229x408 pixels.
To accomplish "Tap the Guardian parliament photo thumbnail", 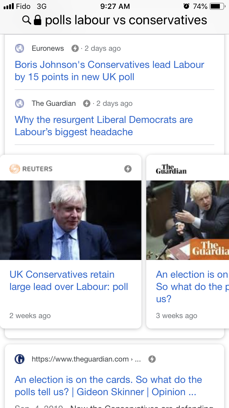I will (187, 220).
